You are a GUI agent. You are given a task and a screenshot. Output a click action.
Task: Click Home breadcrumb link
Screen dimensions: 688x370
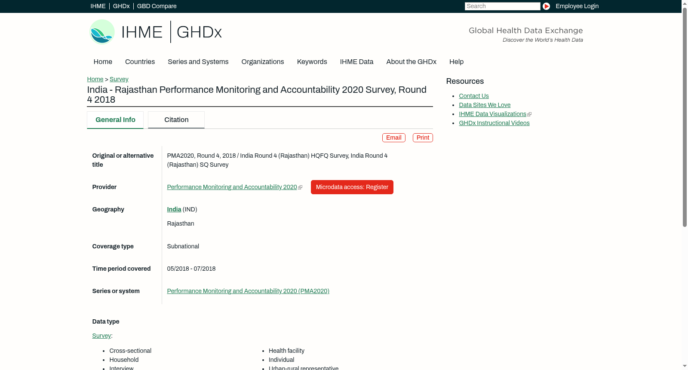tap(95, 79)
